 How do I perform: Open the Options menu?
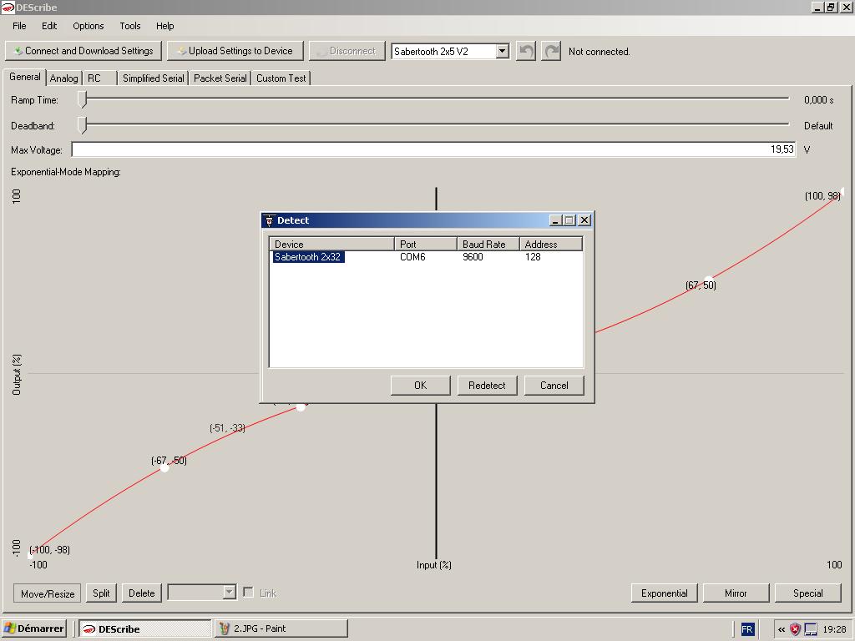coord(89,26)
